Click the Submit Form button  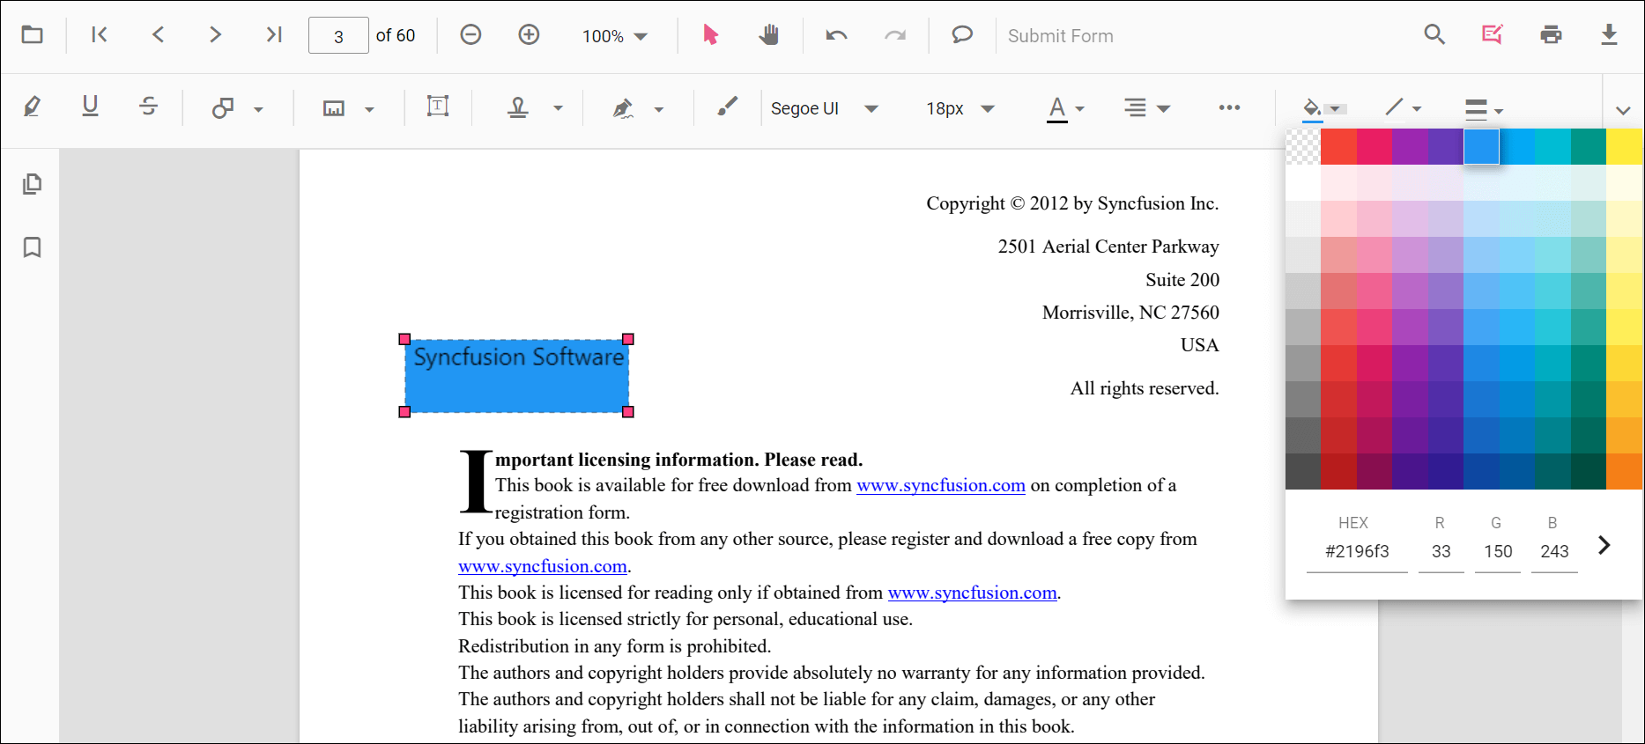pyautogui.click(x=1060, y=36)
